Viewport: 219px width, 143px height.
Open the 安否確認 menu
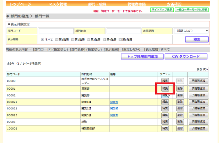coord(174,4)
